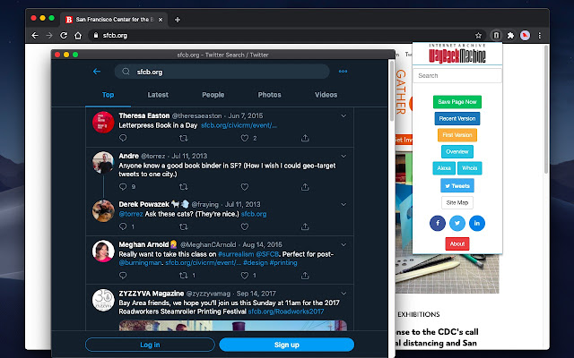Image resolution: width=574 pixels, height=358 pixels.
Task: Open ZYZZYVA Magazine's profile avatar
Action: pyautogui.click(x=103, y=301)
